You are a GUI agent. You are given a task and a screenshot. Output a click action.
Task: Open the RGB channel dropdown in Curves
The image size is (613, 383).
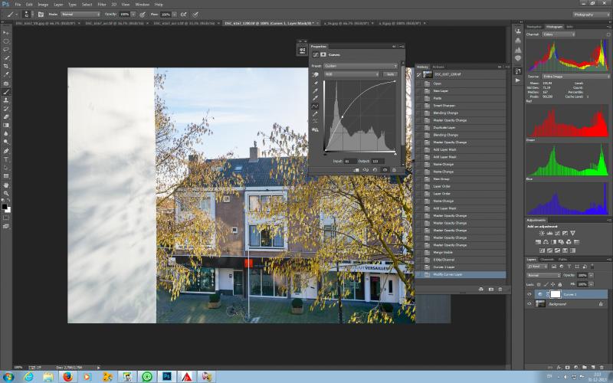[352, 74]
